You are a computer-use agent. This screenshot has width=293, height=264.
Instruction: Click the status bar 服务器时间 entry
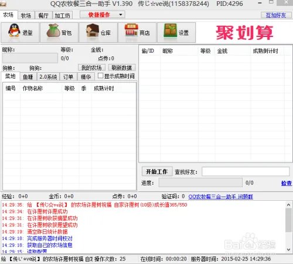(x=231, y=259)
